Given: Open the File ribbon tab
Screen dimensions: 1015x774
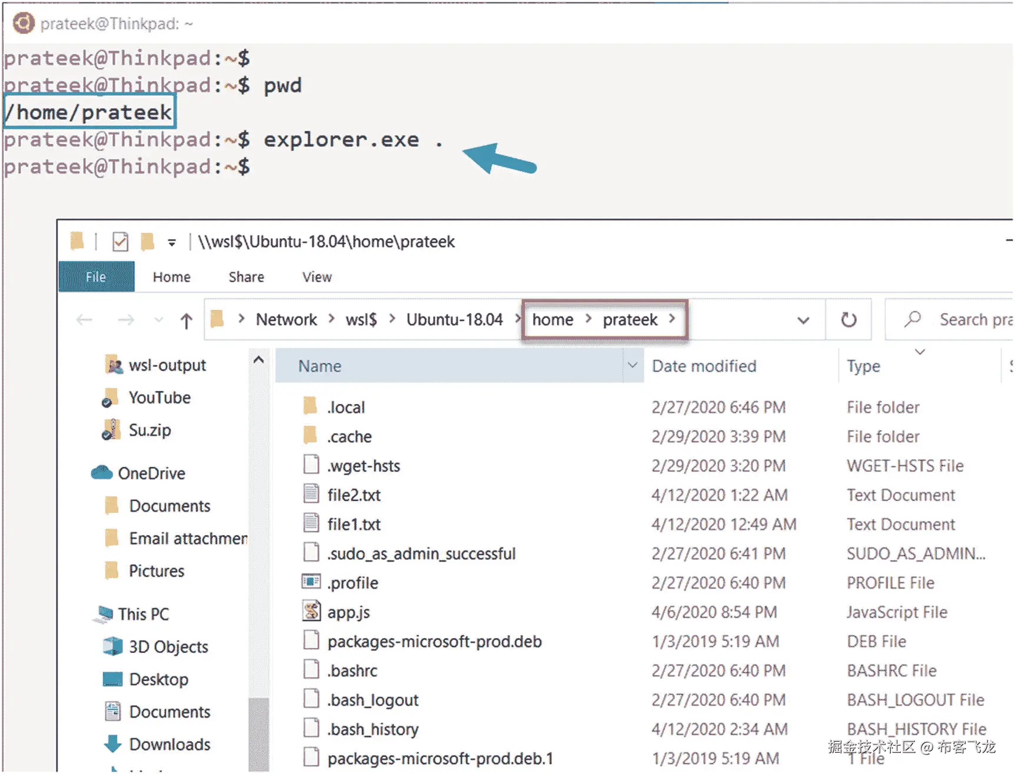Looking at the screenshot, I should 96,277.
